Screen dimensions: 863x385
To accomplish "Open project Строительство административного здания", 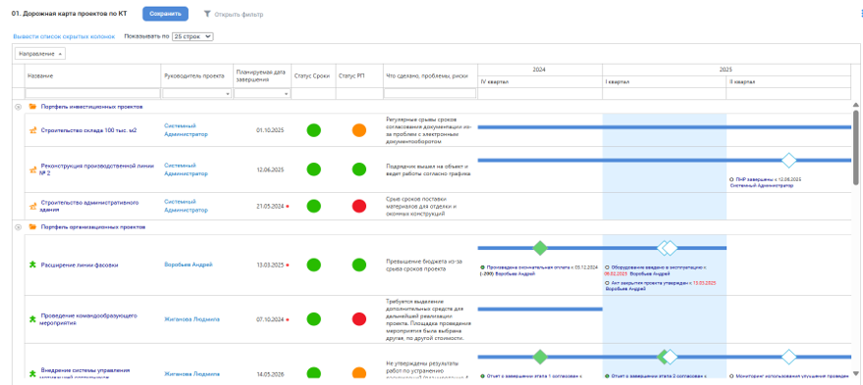I will tap(89, 206).
